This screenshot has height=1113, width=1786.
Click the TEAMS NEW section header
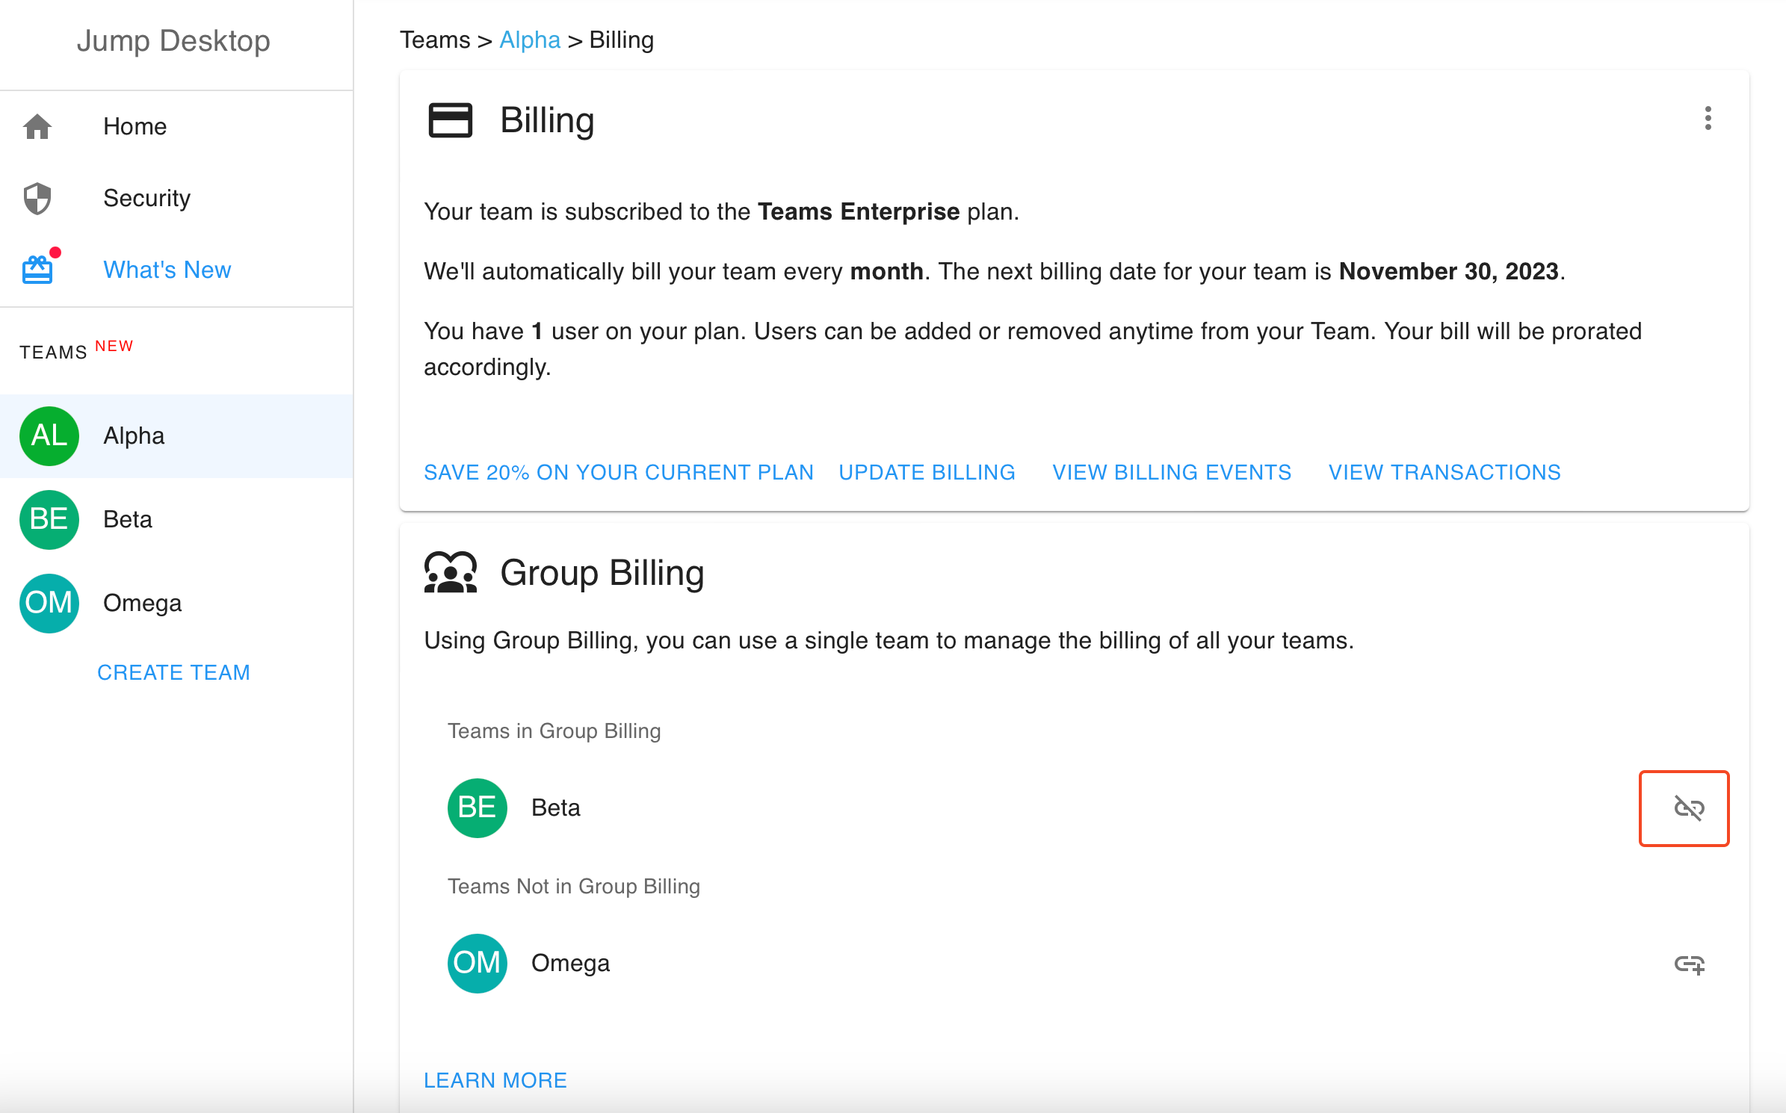pos(76,350)
